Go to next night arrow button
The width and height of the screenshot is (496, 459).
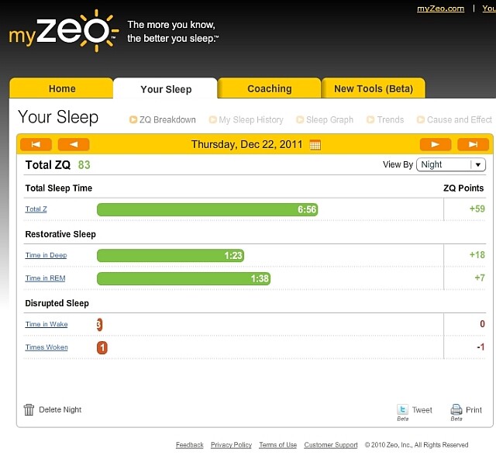436,145
